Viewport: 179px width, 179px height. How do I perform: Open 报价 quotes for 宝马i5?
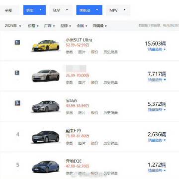(94, 113)
